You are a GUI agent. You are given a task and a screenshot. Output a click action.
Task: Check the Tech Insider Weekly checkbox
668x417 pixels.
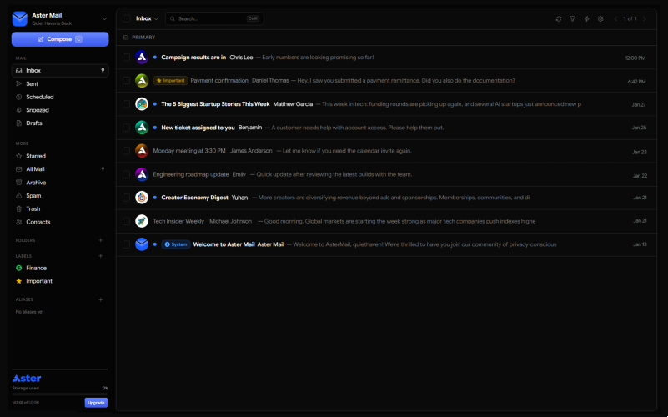(x=127, y=221)
